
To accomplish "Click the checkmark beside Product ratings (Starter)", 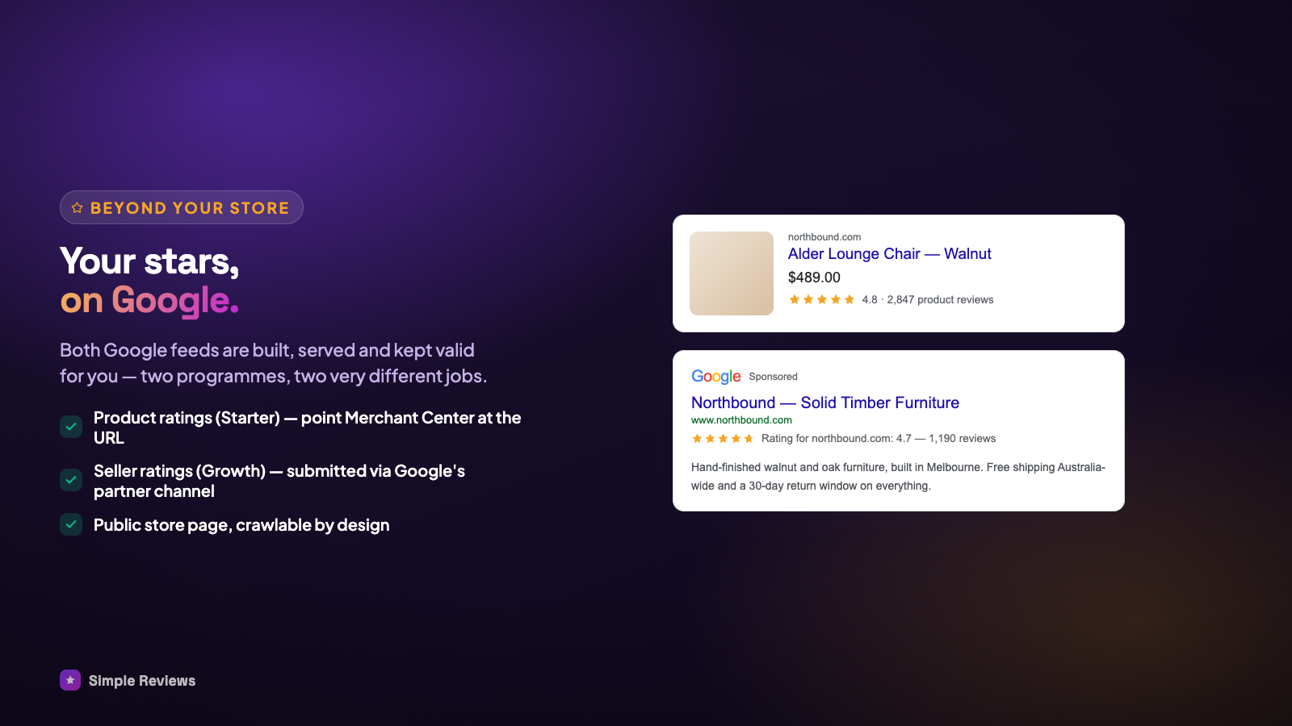I will (71, 427).
